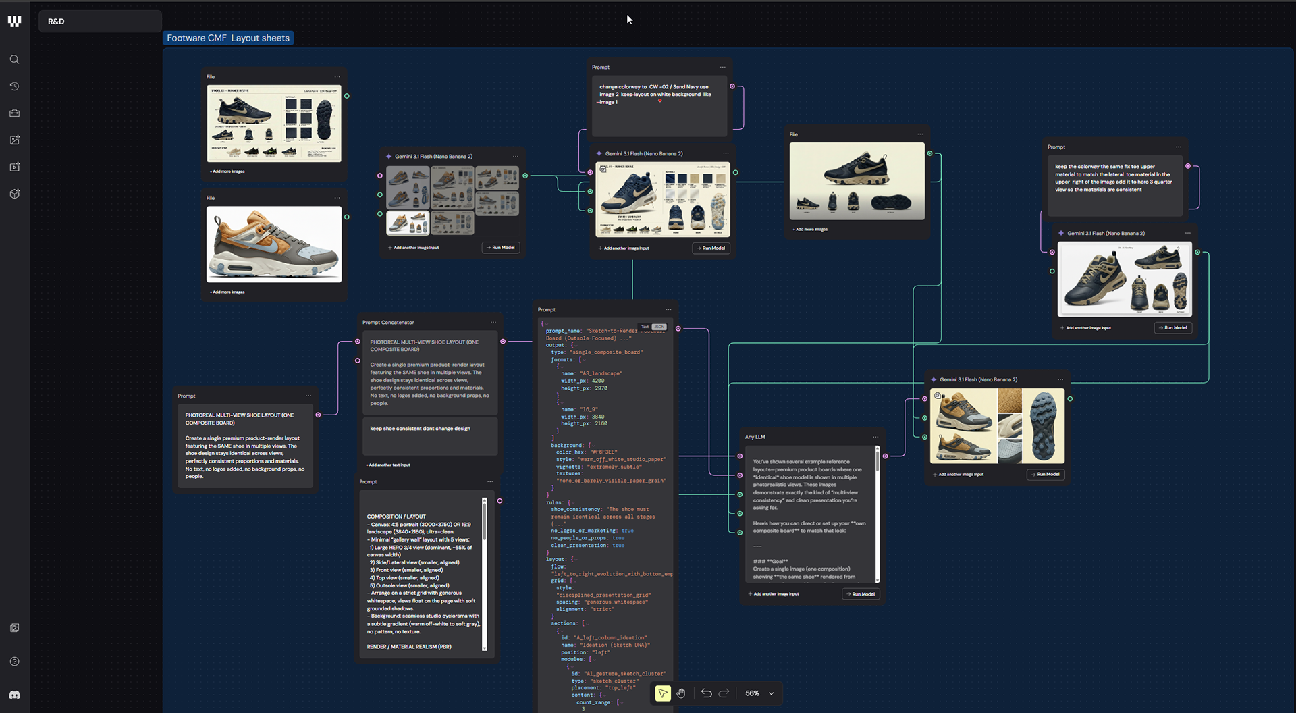The image size is (1296, 713).
Task: Select the navy runner board image in File node
Action: (x=274, y=124)
